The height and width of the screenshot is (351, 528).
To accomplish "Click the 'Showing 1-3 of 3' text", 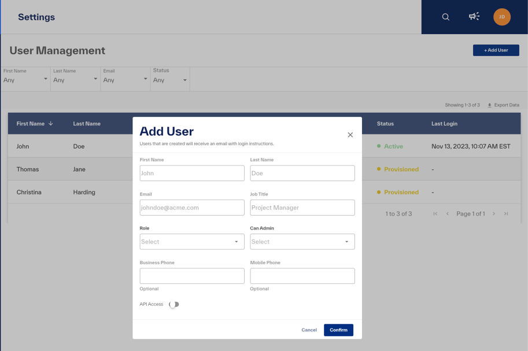I will [x=462, y=105].
